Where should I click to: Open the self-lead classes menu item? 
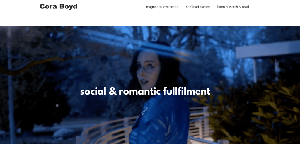[x=198, y=7]
